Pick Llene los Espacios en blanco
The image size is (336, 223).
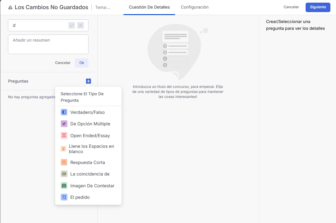pos(88,149)
